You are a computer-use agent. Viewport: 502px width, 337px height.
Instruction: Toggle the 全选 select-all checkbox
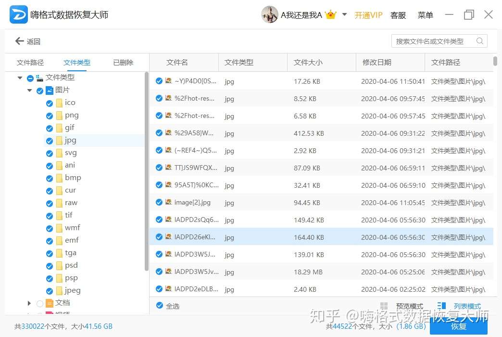point(159,305)
